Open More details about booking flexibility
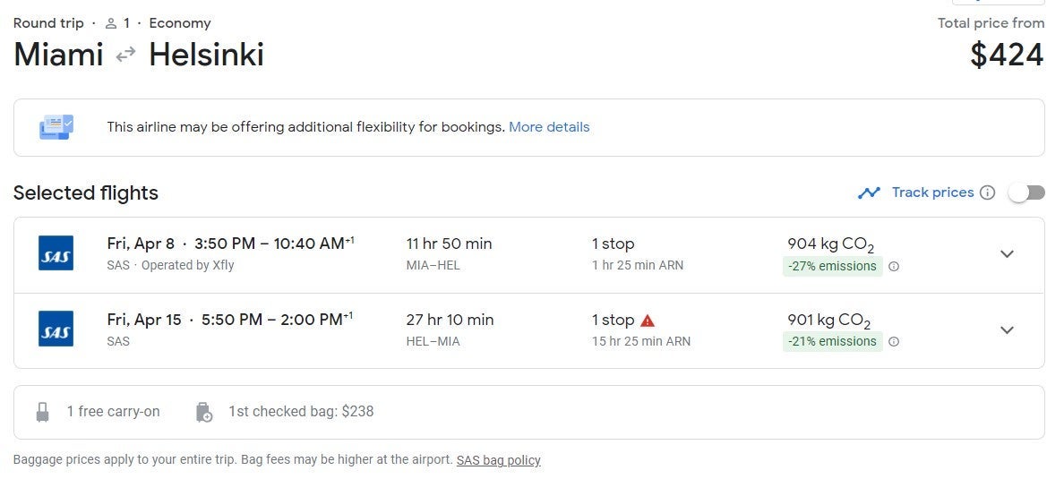Image resolution: width=1064 pixels, height=479 pixels. pos(549,127)
